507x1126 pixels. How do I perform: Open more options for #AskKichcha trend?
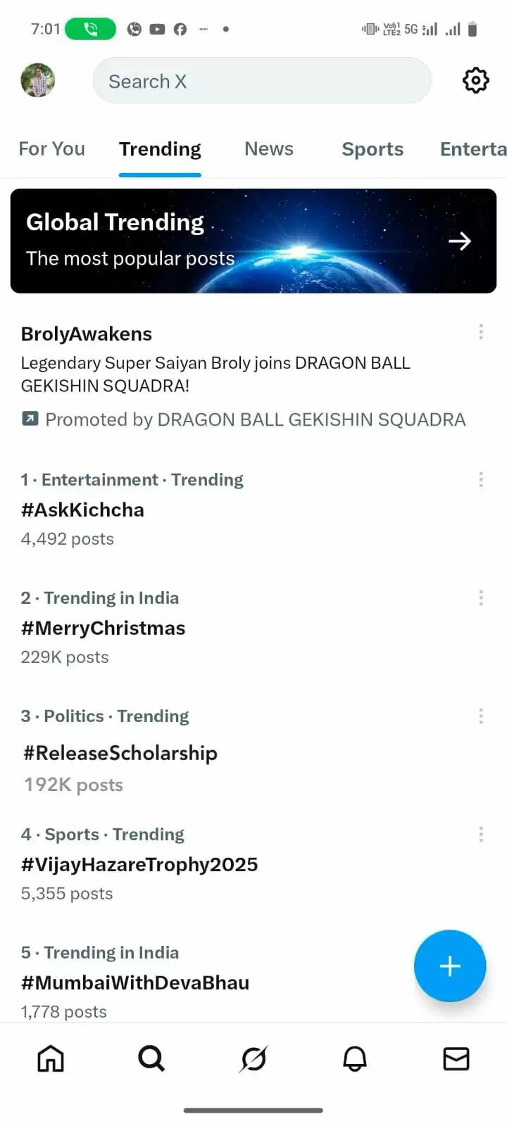481,480
